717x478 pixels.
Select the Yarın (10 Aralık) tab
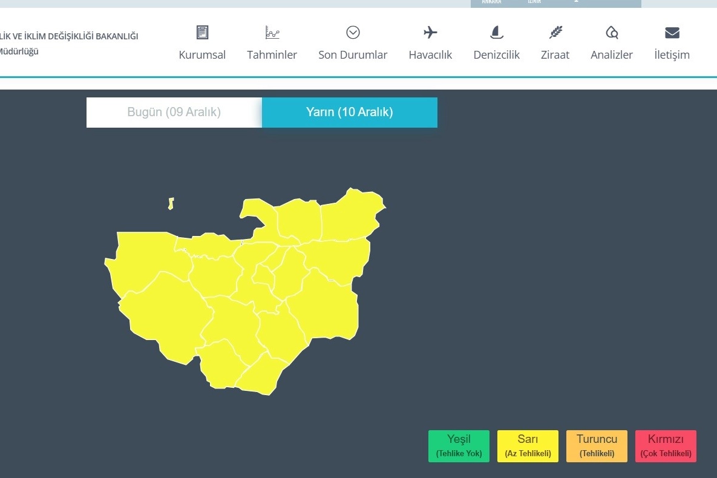pos(350,113)
